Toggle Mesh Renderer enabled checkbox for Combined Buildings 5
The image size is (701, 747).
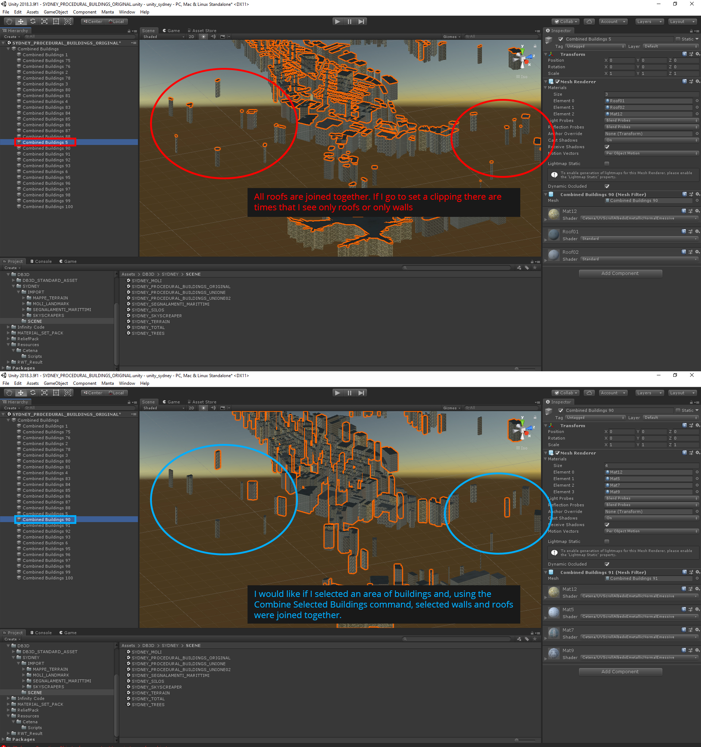point(558,81)
